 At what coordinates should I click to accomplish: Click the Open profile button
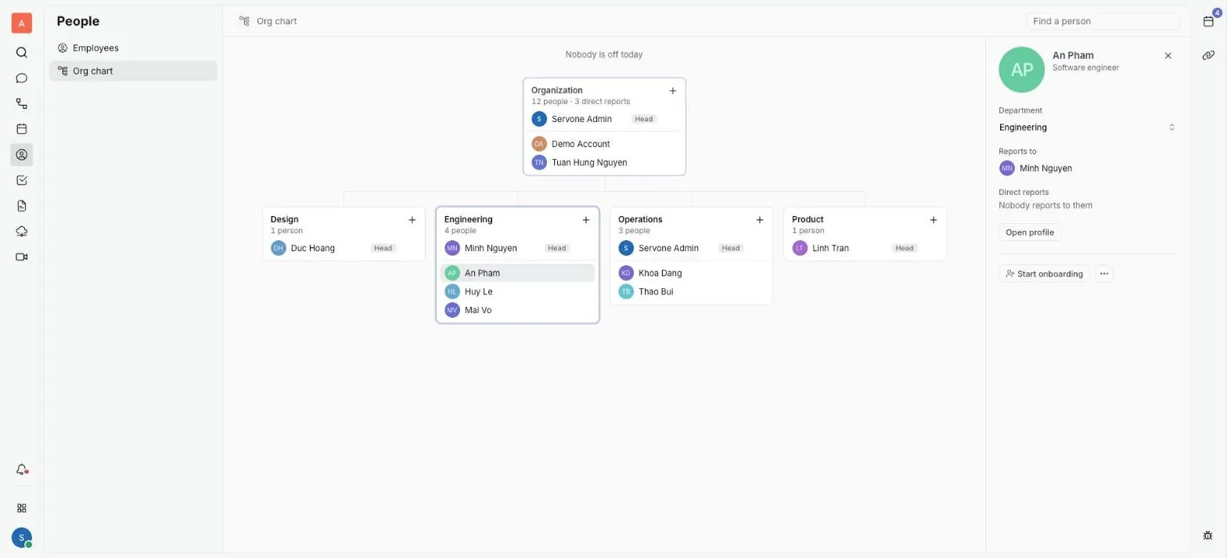pos(1030,232)
